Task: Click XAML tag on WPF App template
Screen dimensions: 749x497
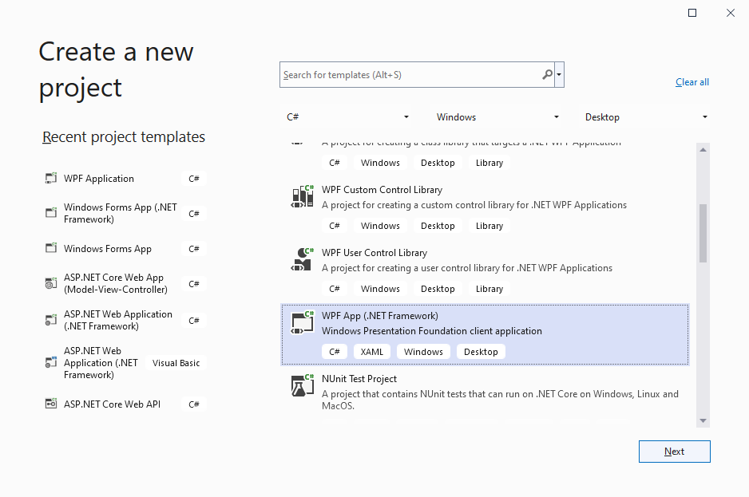Action: tap(371, 352)
